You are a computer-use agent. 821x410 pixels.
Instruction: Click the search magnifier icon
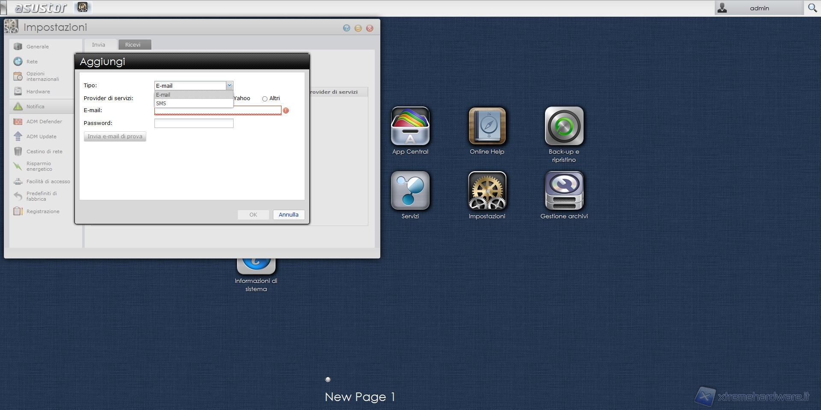[x=812, y=8]
